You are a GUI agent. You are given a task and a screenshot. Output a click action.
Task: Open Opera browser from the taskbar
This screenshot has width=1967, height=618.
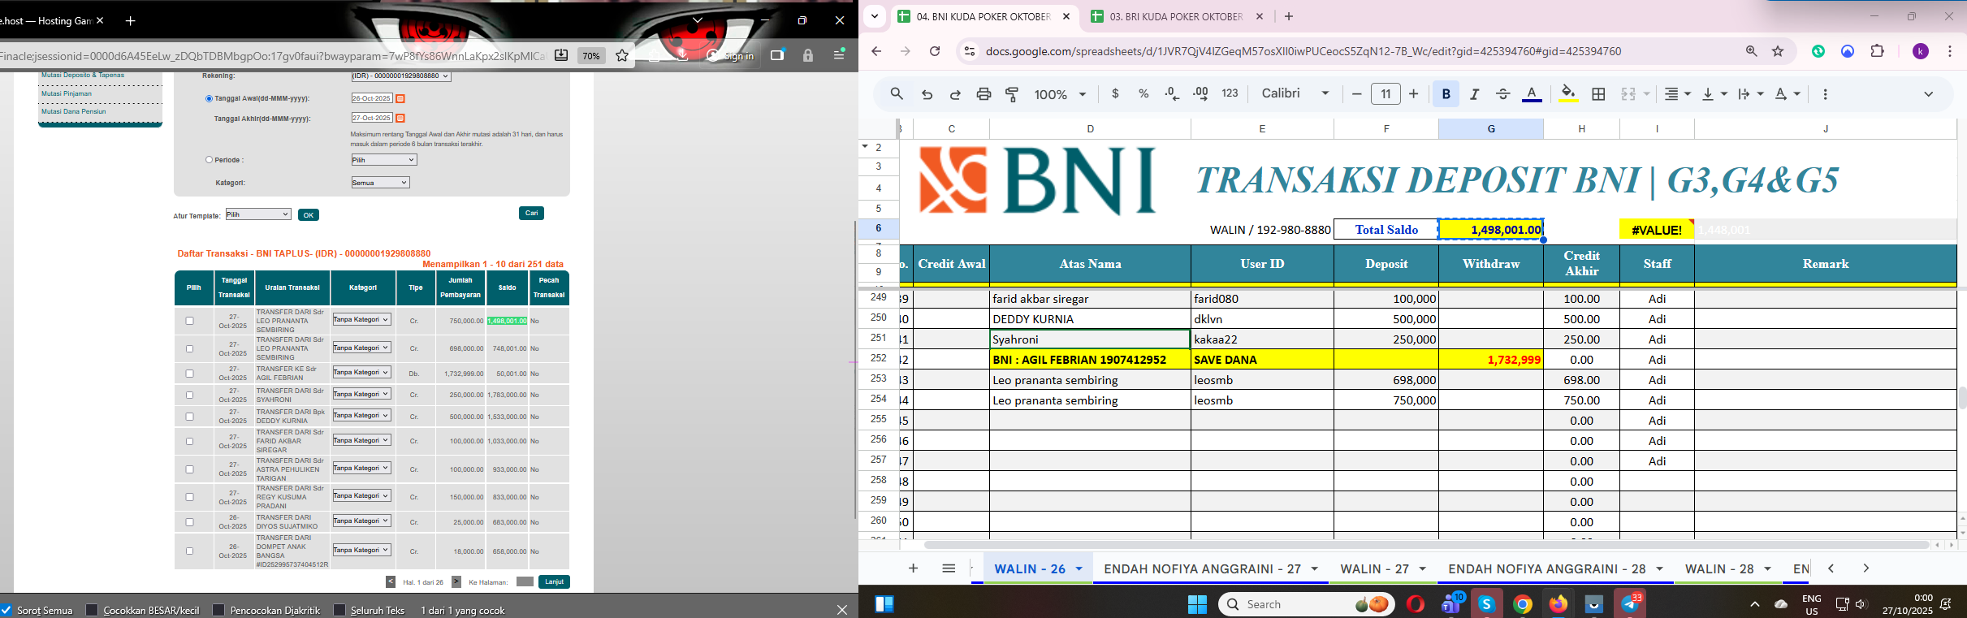pos(1415,604)
